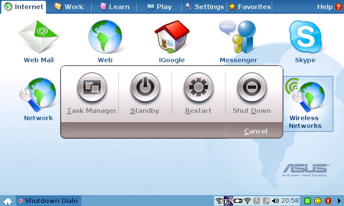
Task: Open Help with the question mark
Action: point(329,7)
